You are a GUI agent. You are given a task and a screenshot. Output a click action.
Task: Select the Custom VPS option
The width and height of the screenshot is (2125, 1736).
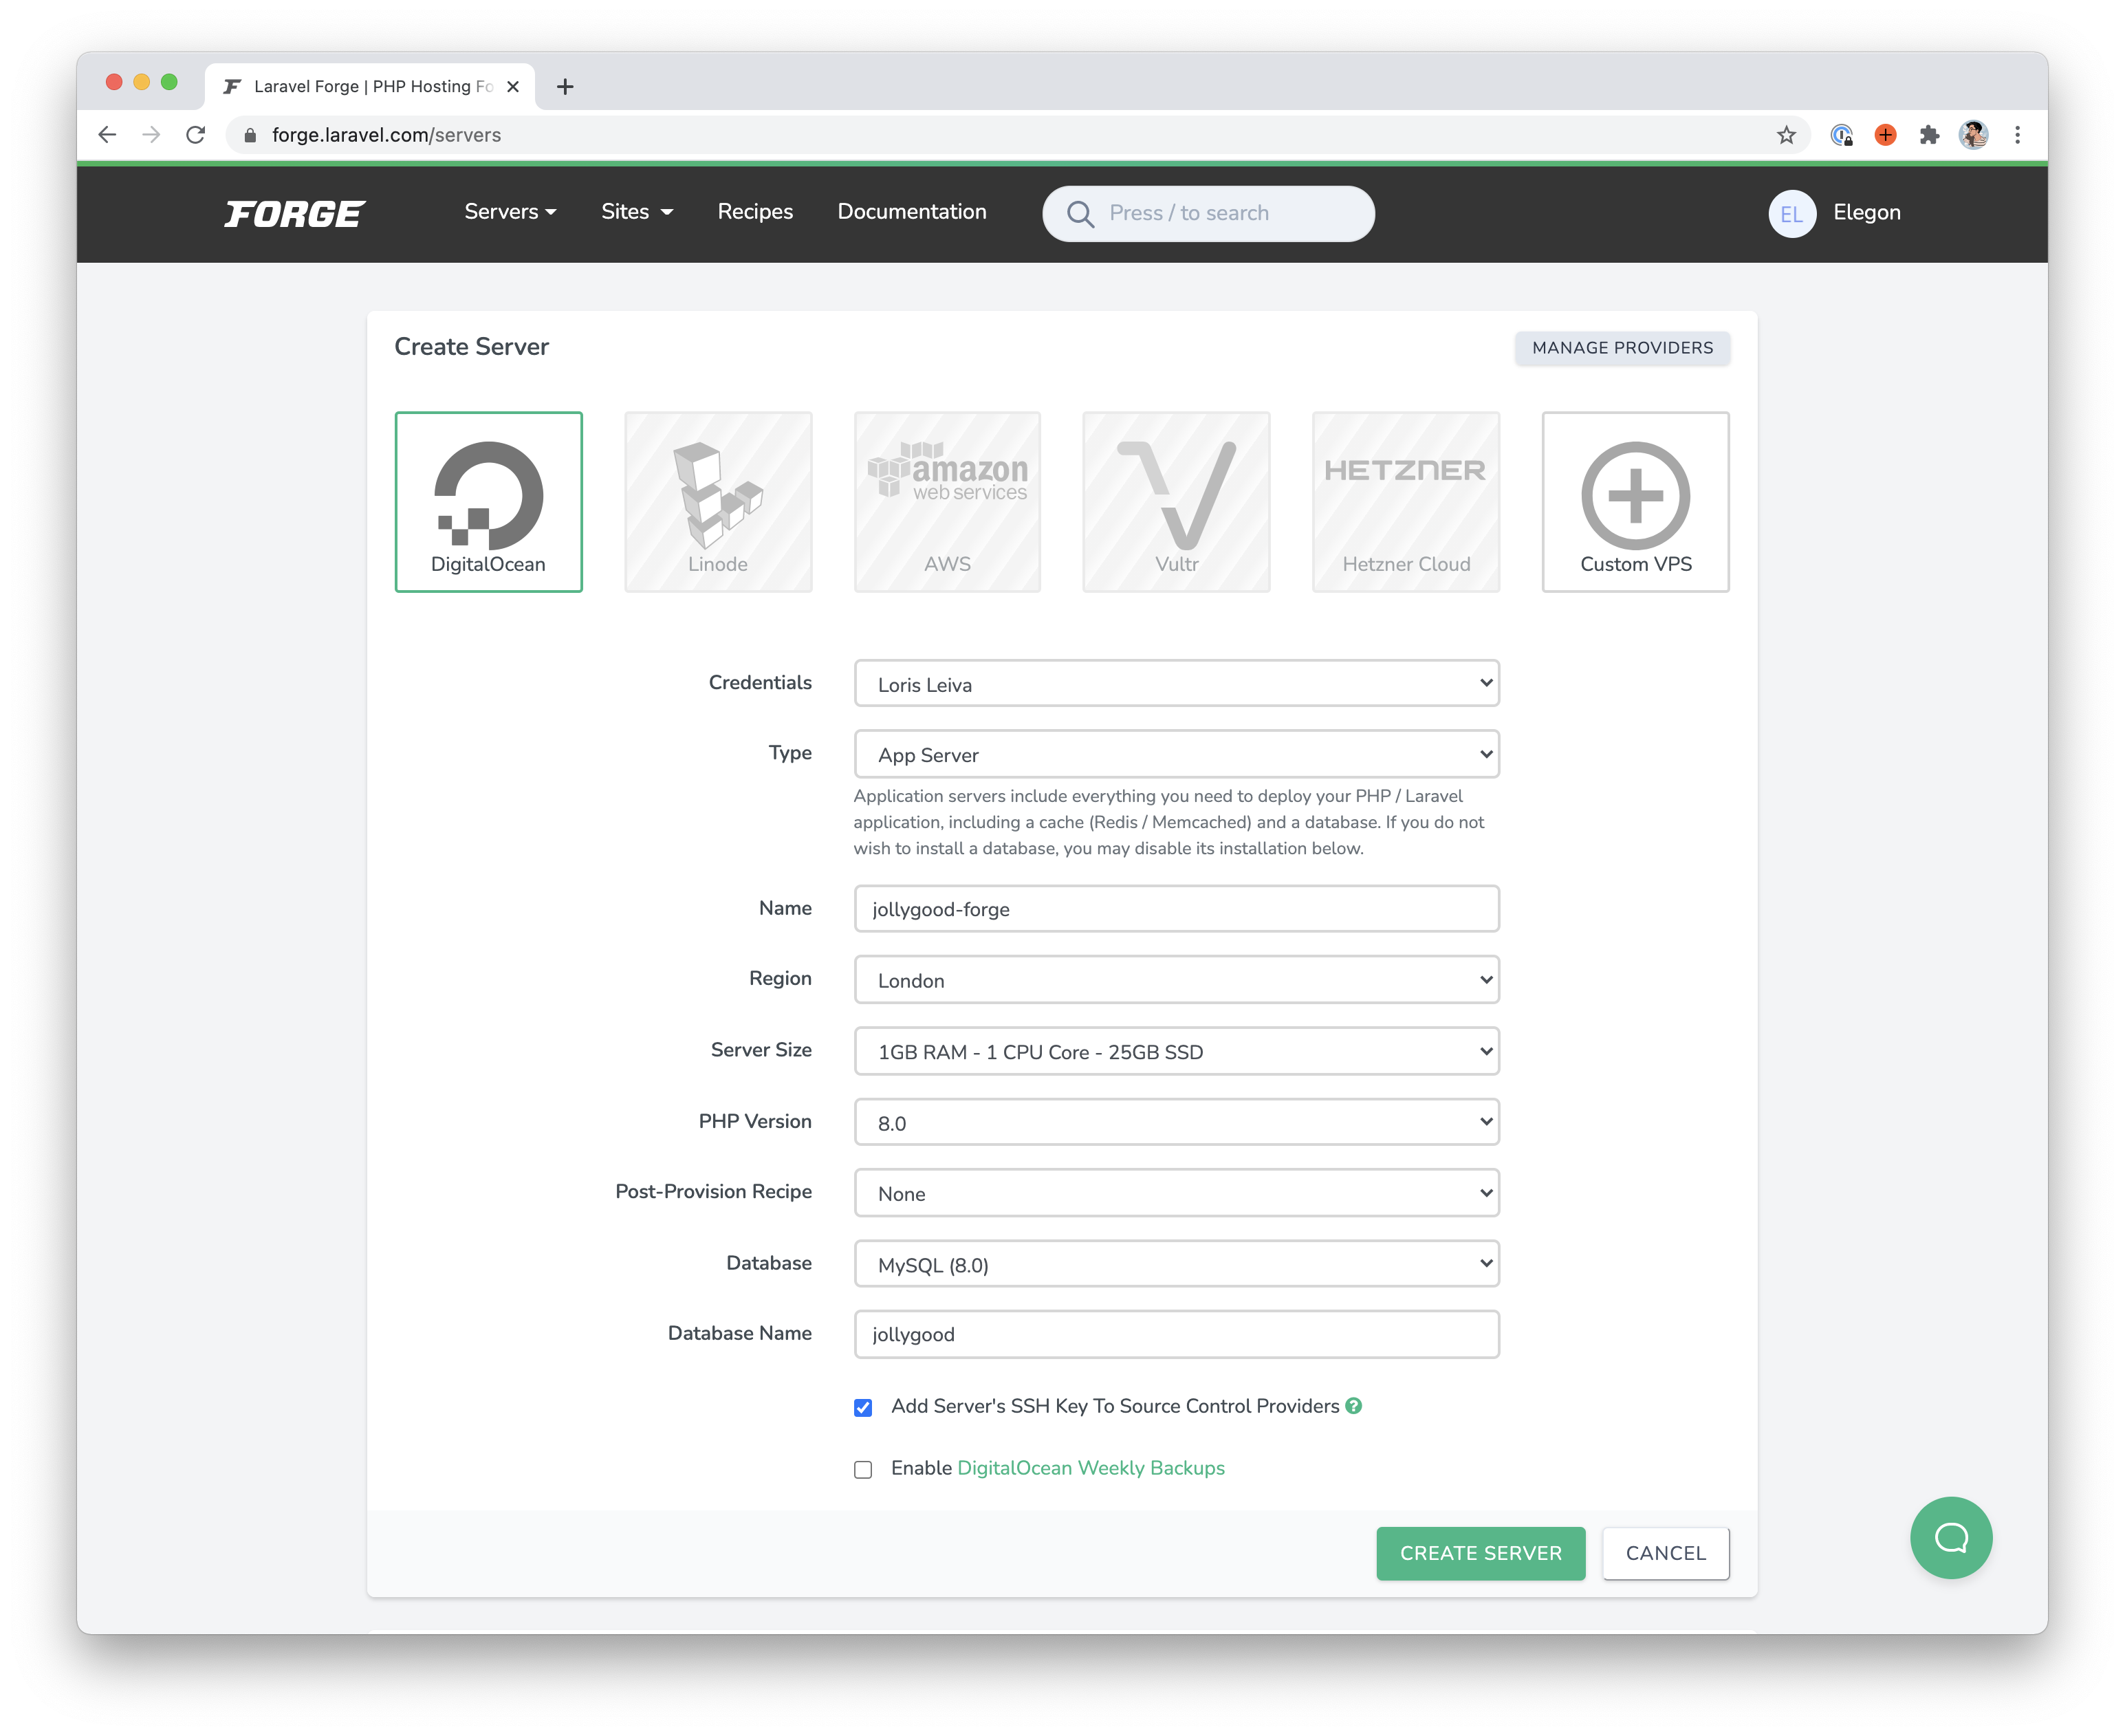[x=1635, y=501]
